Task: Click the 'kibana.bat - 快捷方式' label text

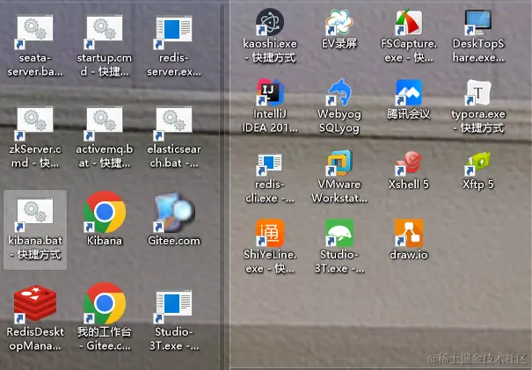Action: (x=35, y=248)
